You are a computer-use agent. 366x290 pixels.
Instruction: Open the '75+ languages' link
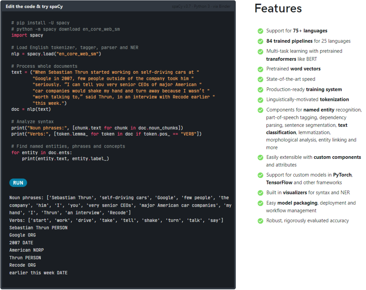coord(310,31)
